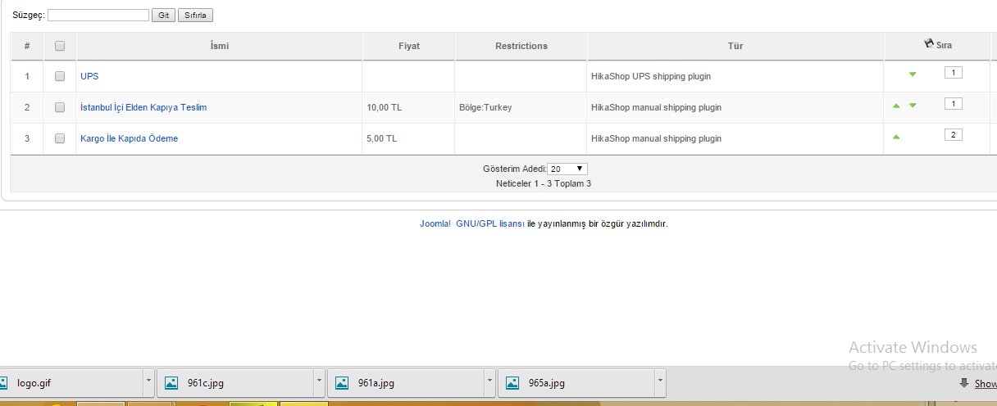This screenshot has height=406, width=997.
Task: Move UPS row down with green arrow
Action: (x=913, y=74)
